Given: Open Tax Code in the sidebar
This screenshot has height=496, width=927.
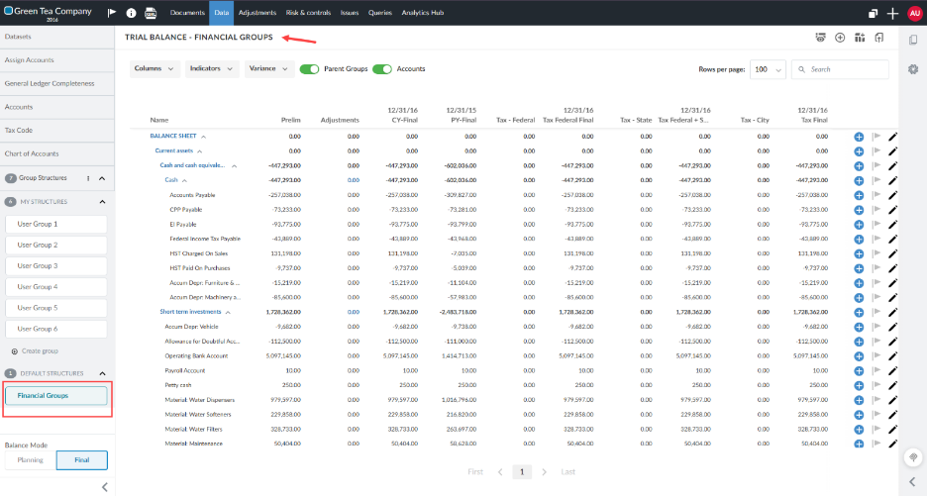Looking at the screenshot, I should [x=57, y=130].
